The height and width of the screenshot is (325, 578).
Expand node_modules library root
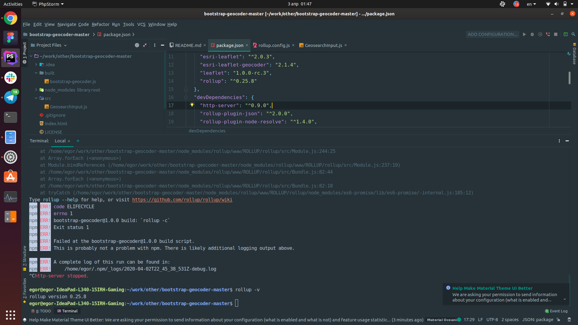point(36,90)
